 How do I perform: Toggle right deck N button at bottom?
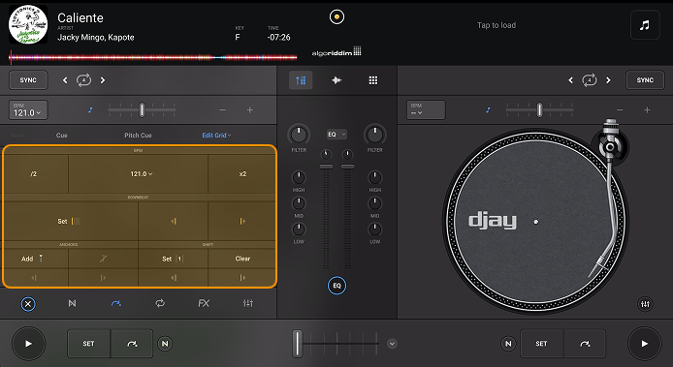tap(508, 344)
